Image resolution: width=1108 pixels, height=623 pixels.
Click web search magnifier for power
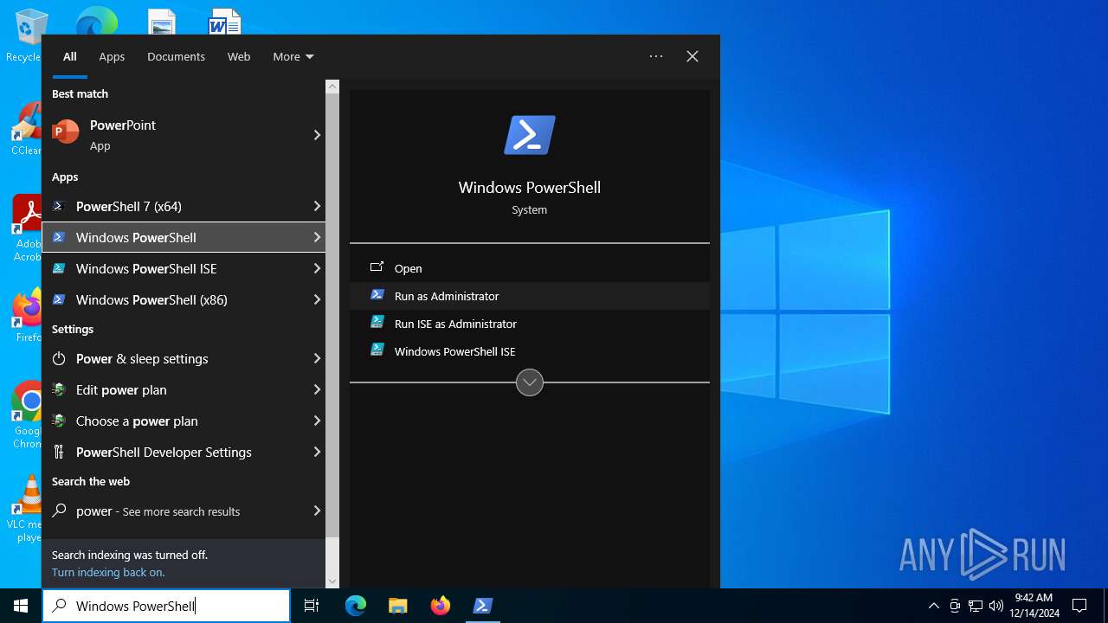click(x=59, y=511)
